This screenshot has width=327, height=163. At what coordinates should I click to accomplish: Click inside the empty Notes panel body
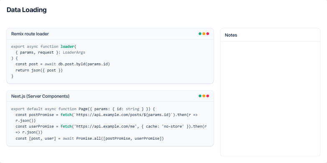pos(270,99)
